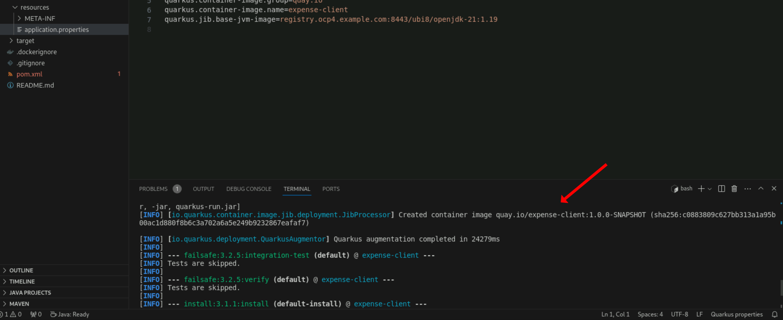
Task: Expand the JAVA PROJECTS section
Action: tap(30, 293)
